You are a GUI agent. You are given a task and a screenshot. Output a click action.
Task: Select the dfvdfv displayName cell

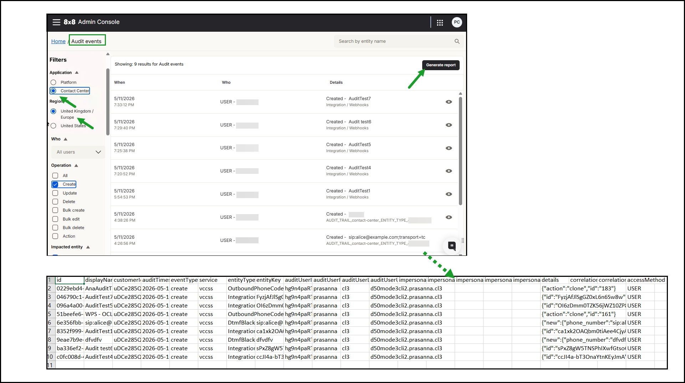click(x=98, y=340)
